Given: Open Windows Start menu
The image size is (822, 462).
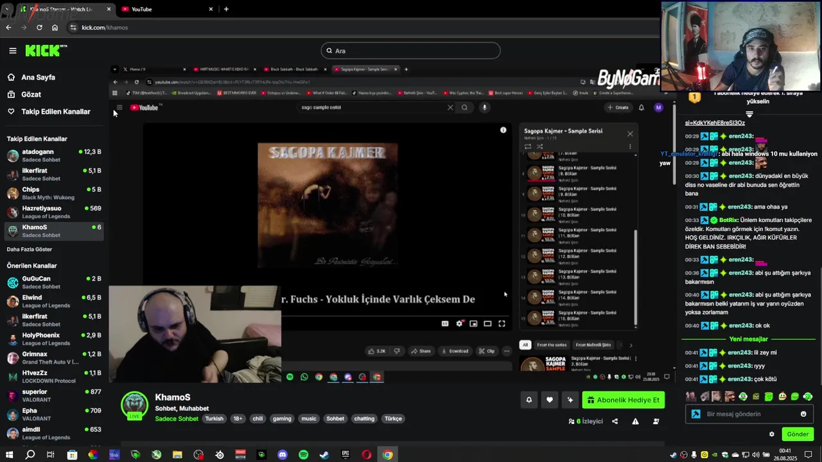Looking at the screenshot, I should pyautogui.click(x=9, y=455).
